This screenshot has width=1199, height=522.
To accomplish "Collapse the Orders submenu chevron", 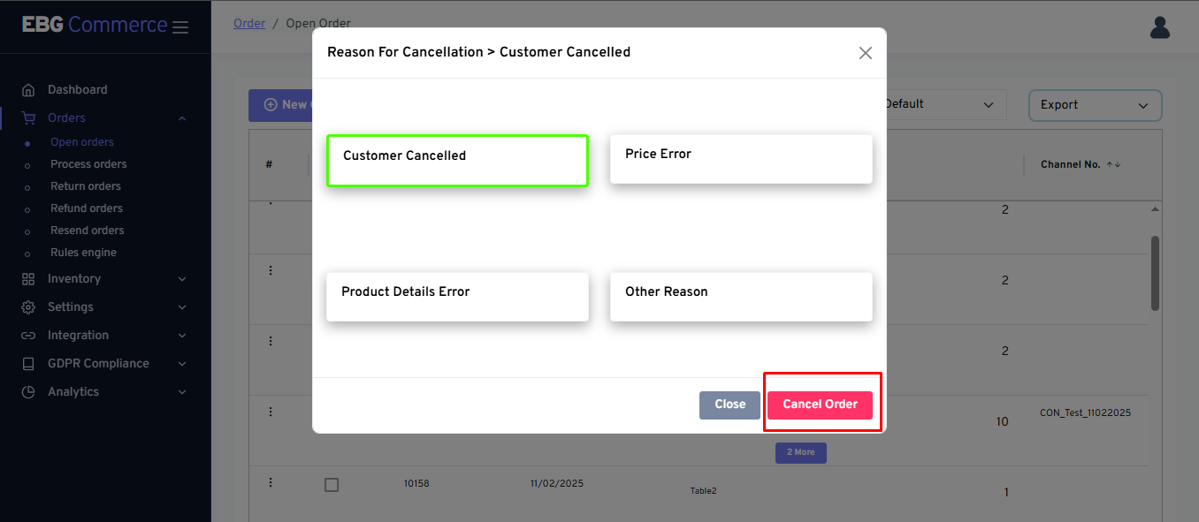I will pyautogui.click(x=182, y=118).
